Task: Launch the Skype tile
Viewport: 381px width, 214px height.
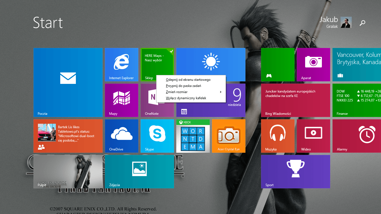Action: tap(157, 136)
